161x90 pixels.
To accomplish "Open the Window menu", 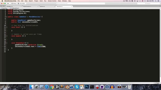I will tap(64, 1).
